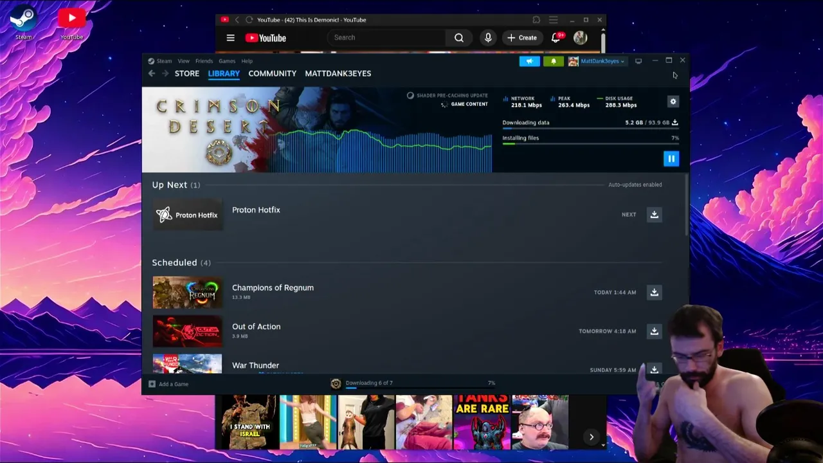Click the TOMORROW 4:18 AM schedule text
The width and height of the screenshot is (823, 463).
pos(607,331)
